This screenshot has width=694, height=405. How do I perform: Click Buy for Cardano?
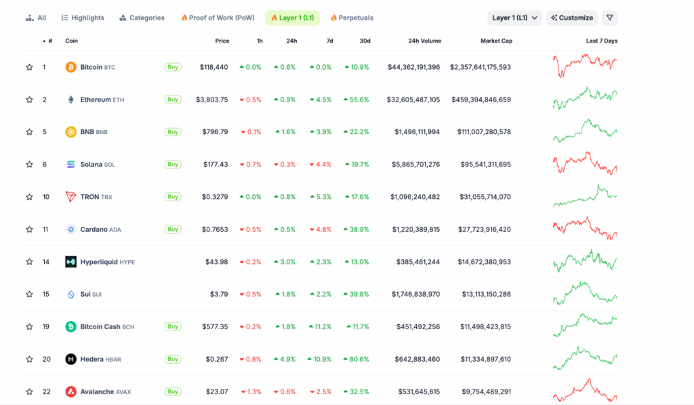[x=173, y=230]
